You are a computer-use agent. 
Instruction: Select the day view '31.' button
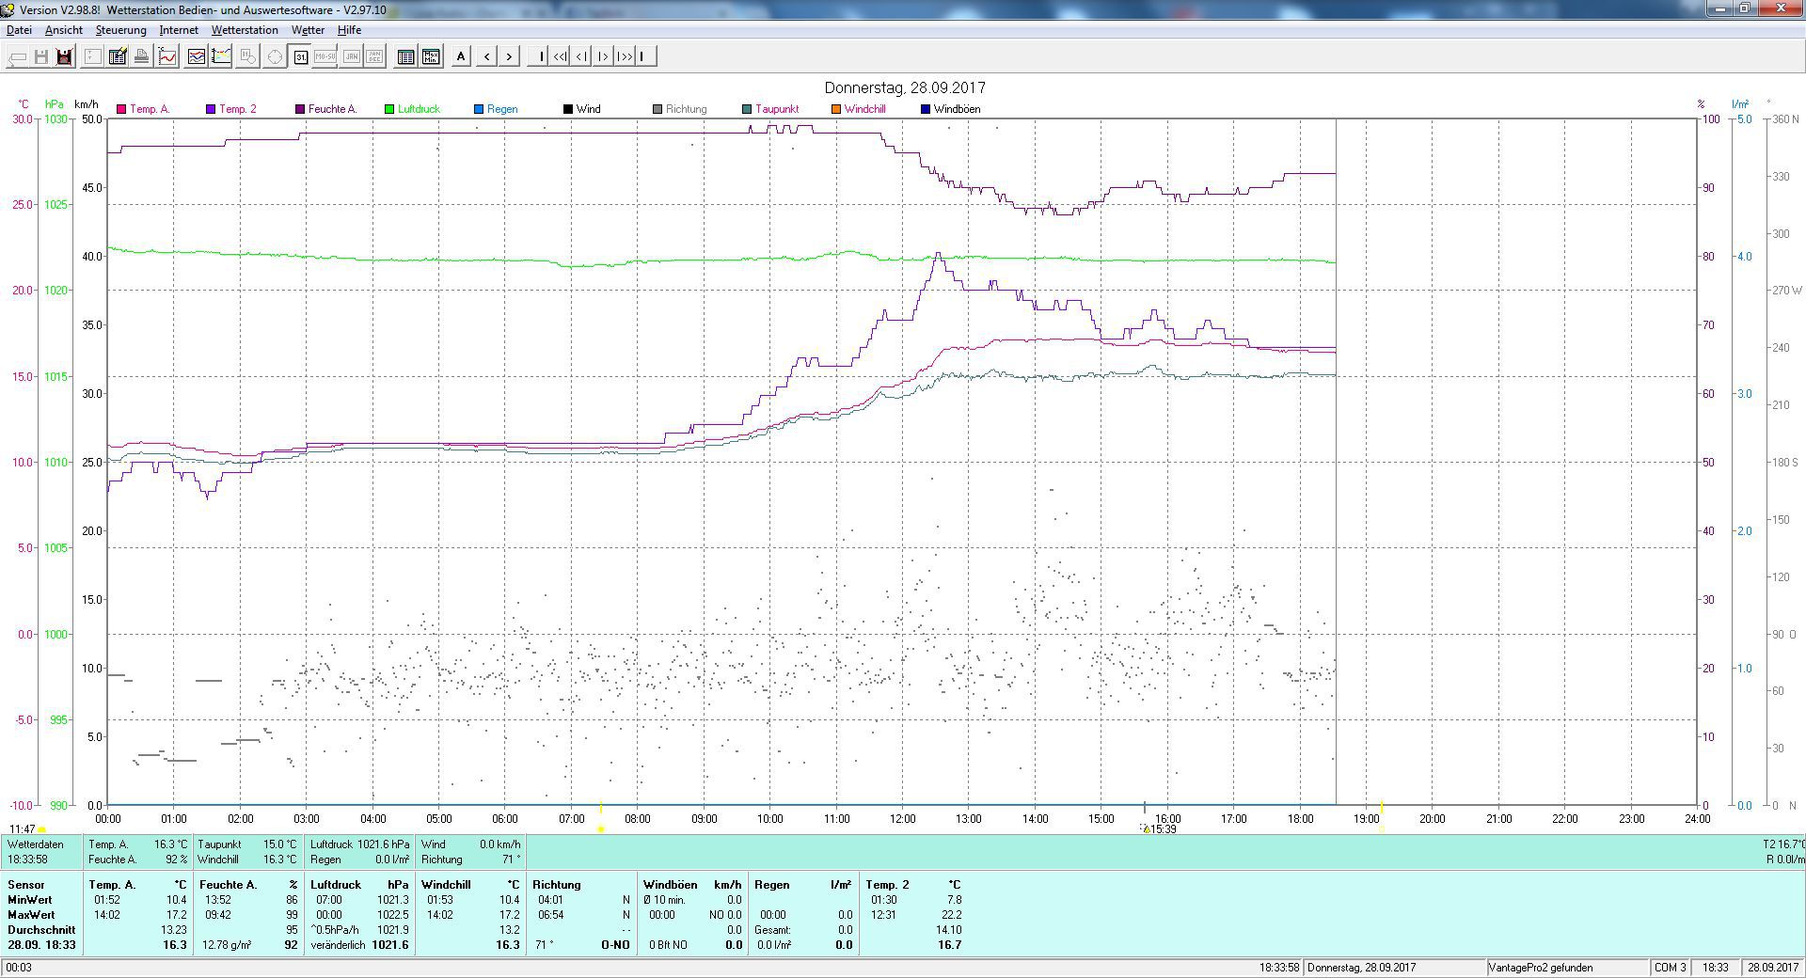(300, 56)
